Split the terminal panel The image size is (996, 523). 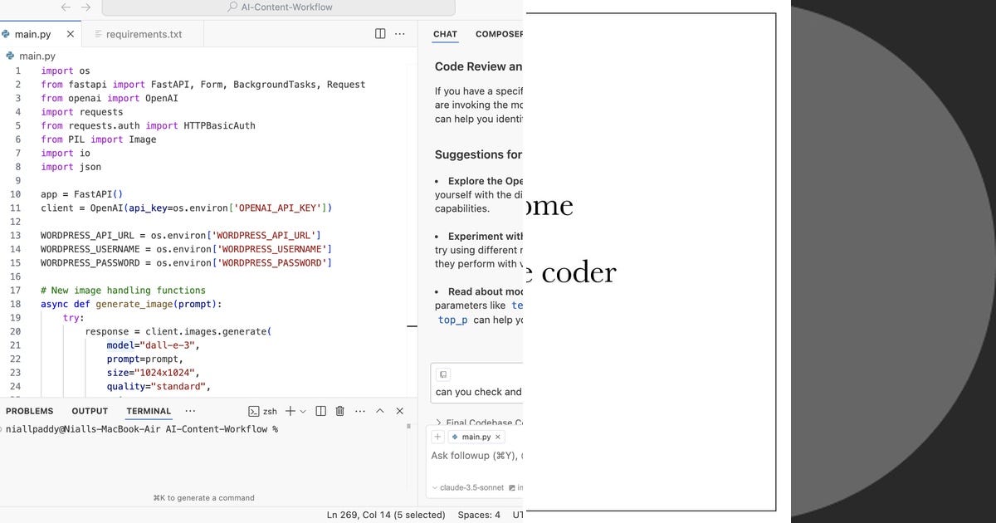pos(320,410)
